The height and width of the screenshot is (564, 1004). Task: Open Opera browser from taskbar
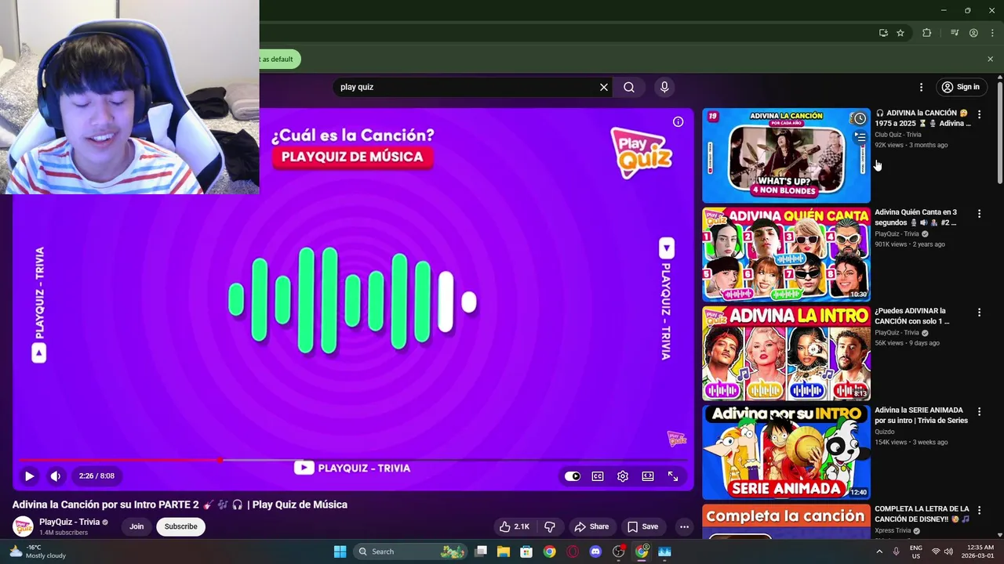click(573, 551)
